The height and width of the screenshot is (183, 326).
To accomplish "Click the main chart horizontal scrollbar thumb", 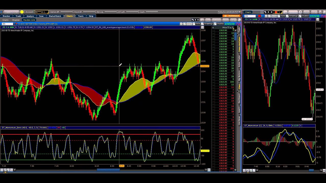I will 108,170.
